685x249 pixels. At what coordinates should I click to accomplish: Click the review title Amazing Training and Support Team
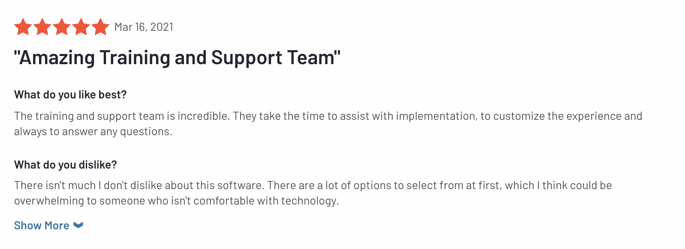[x=177, y=57]
